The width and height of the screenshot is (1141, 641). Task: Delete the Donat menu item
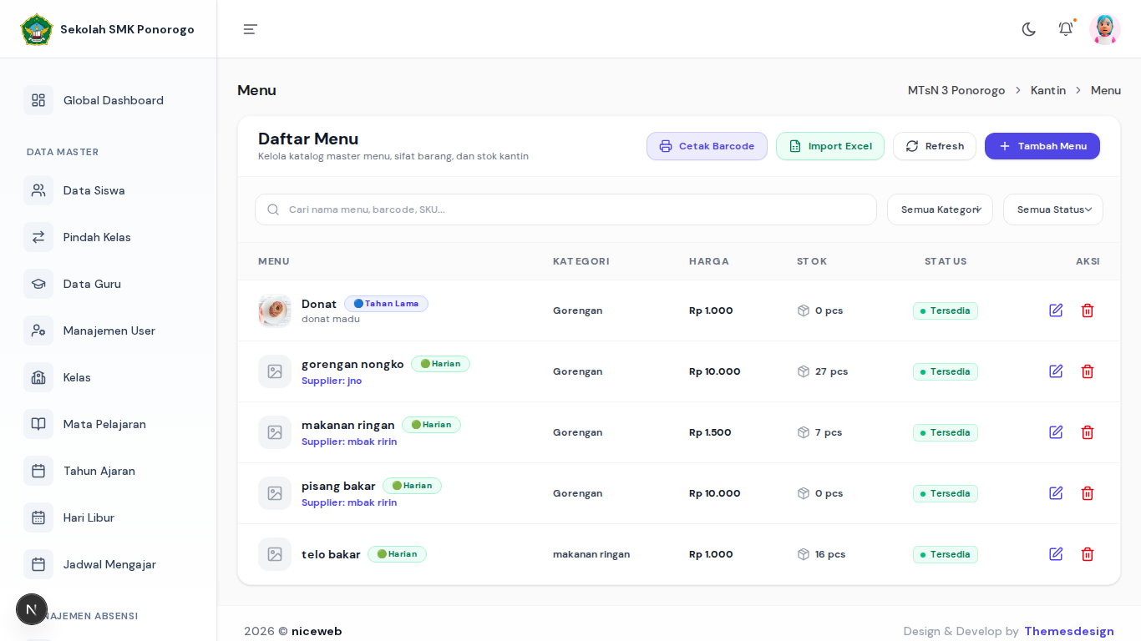pyautogui.click(x=1088, y=310)
